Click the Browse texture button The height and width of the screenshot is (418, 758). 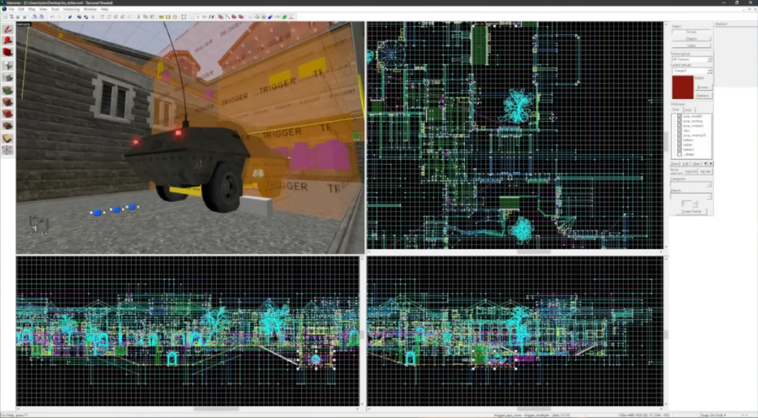pos(703,87)
